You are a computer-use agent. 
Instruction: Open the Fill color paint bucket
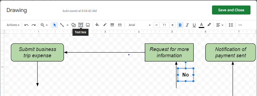tap(97, 25)
